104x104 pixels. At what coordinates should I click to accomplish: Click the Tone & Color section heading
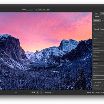[99, 29]
